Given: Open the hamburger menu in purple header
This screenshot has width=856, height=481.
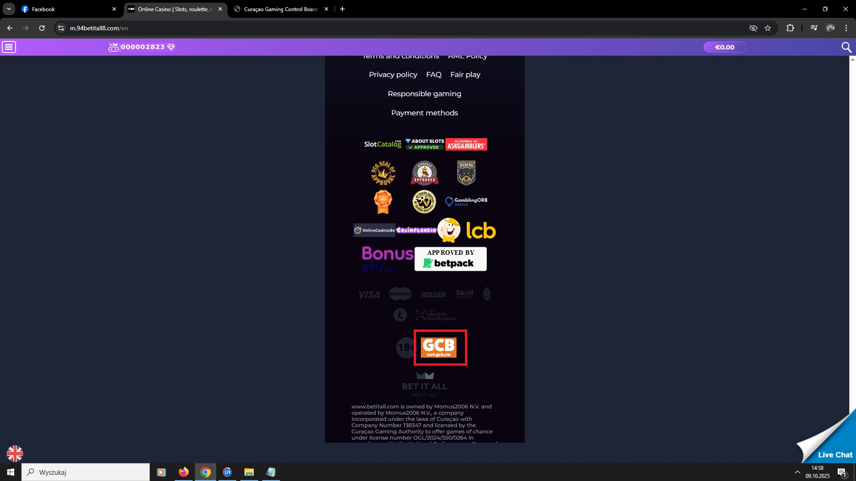Looking at the screenshot, I should [x=9, y=47].
